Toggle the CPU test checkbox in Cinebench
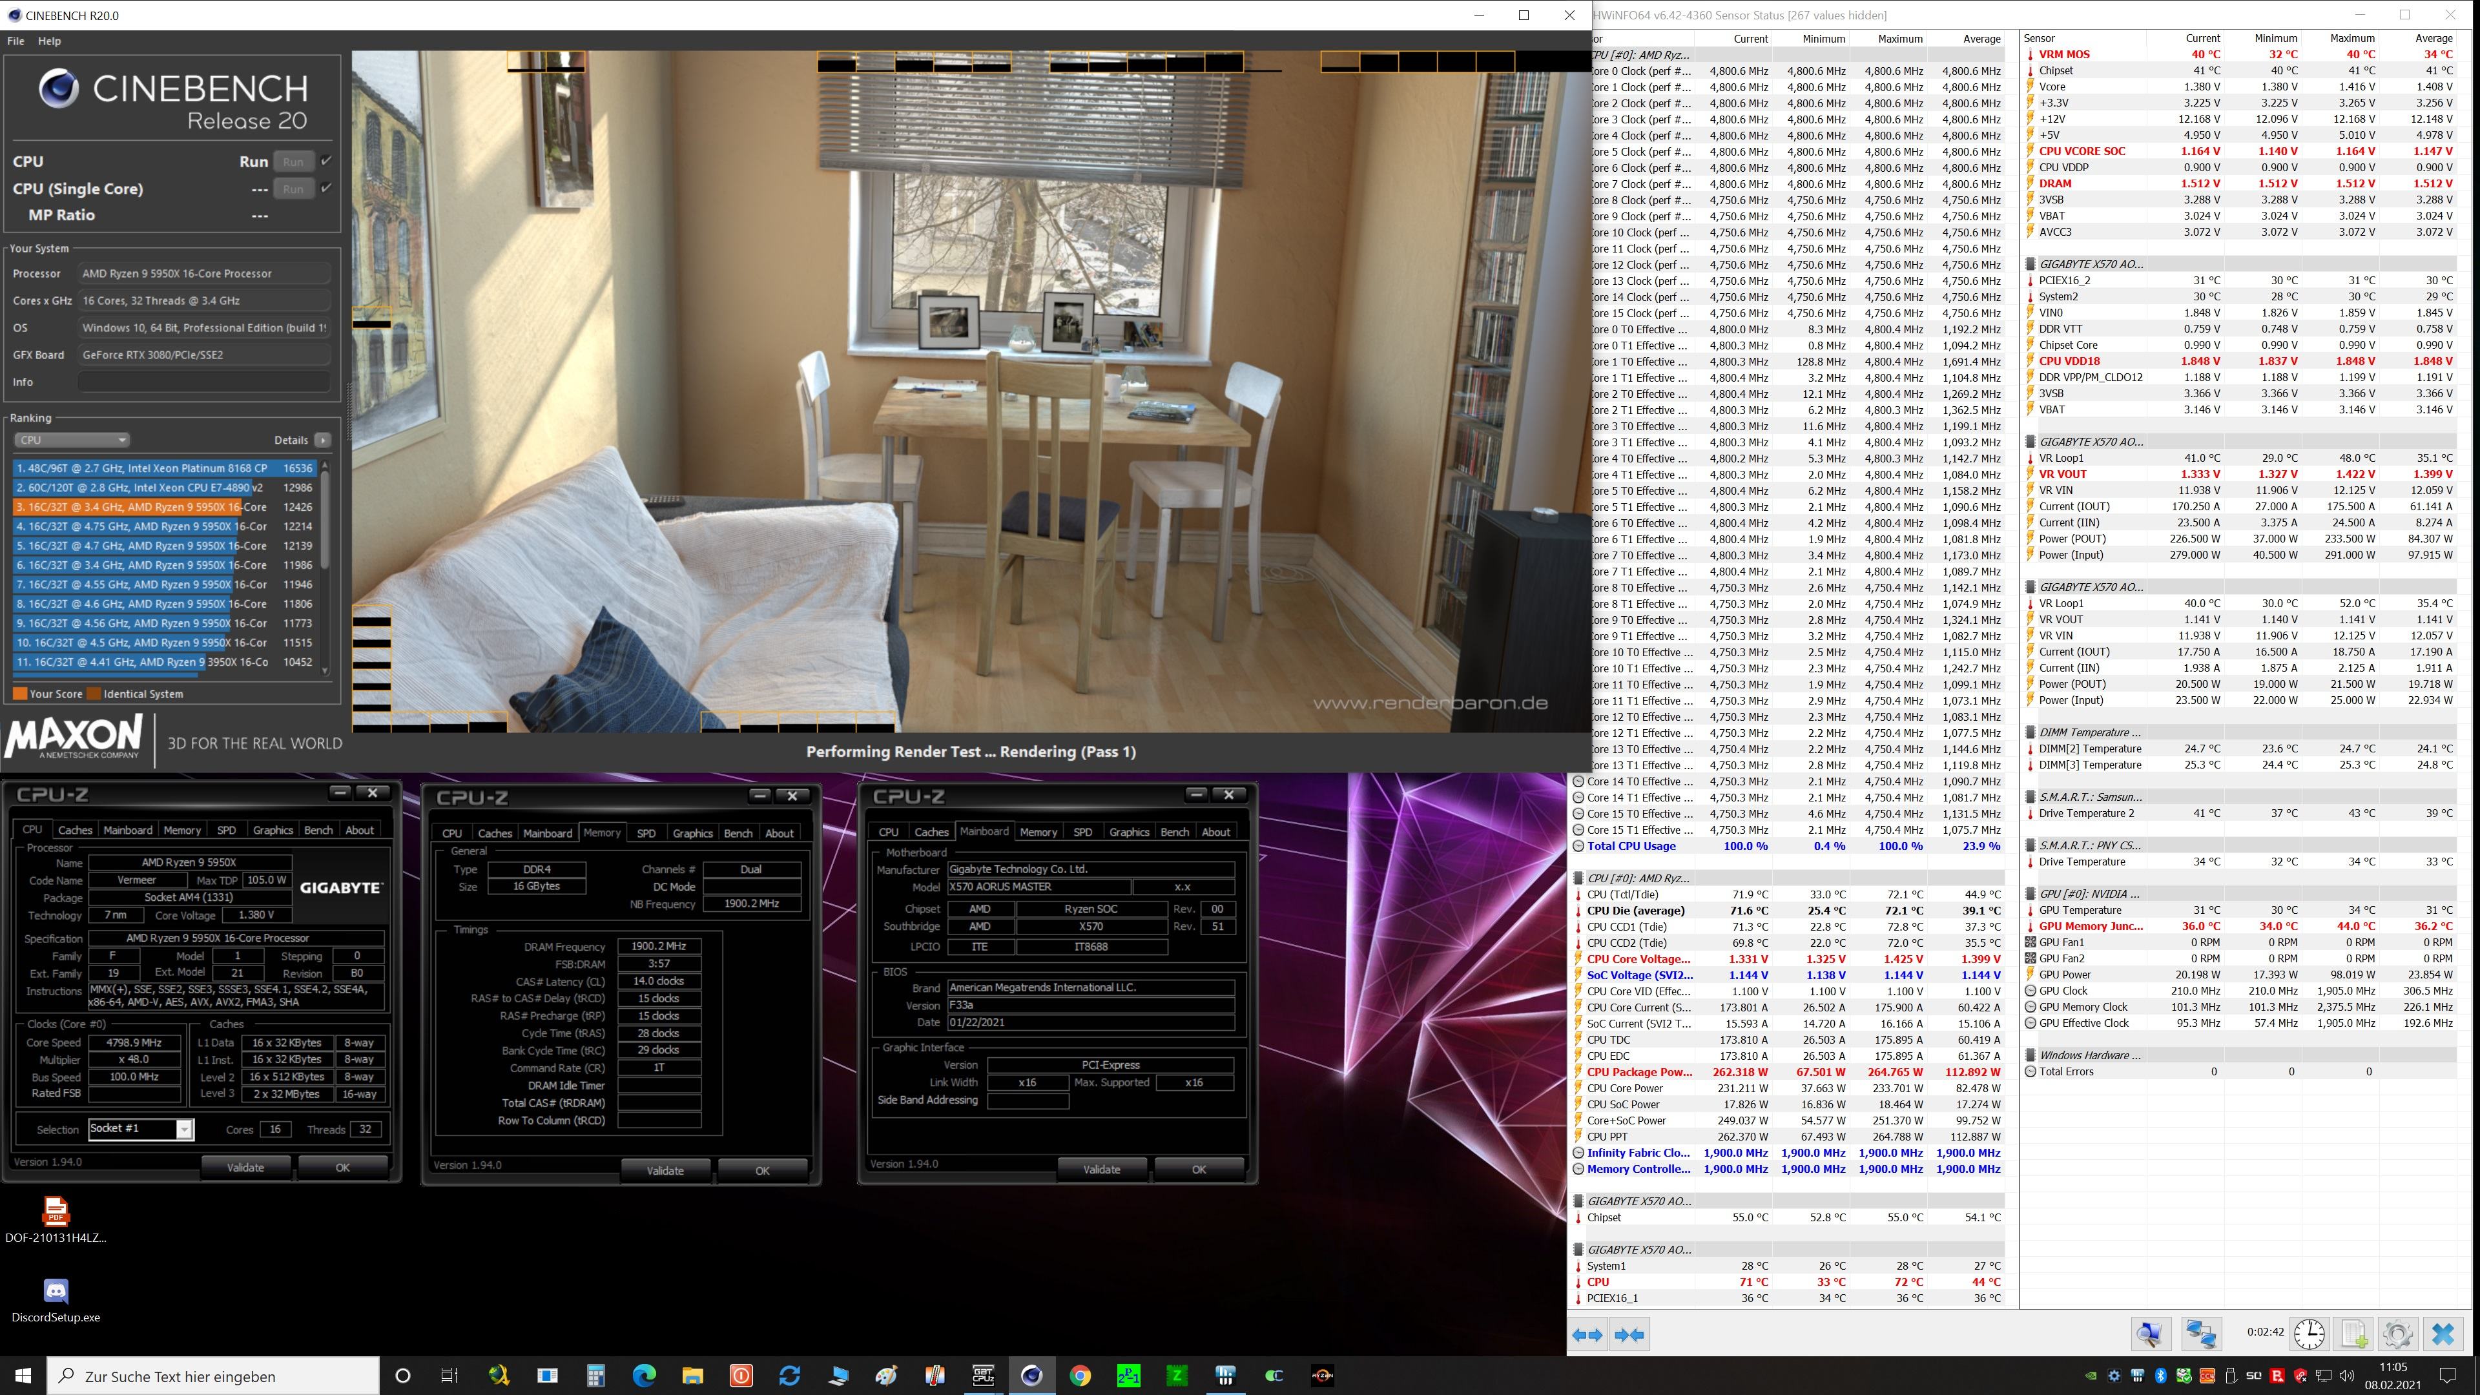Viewport: 2480px width, 1395px height. tap(326, 161)
